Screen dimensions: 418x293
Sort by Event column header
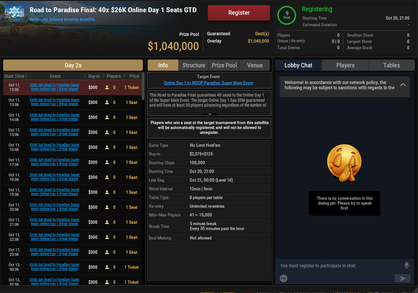[x=55, y=76]
